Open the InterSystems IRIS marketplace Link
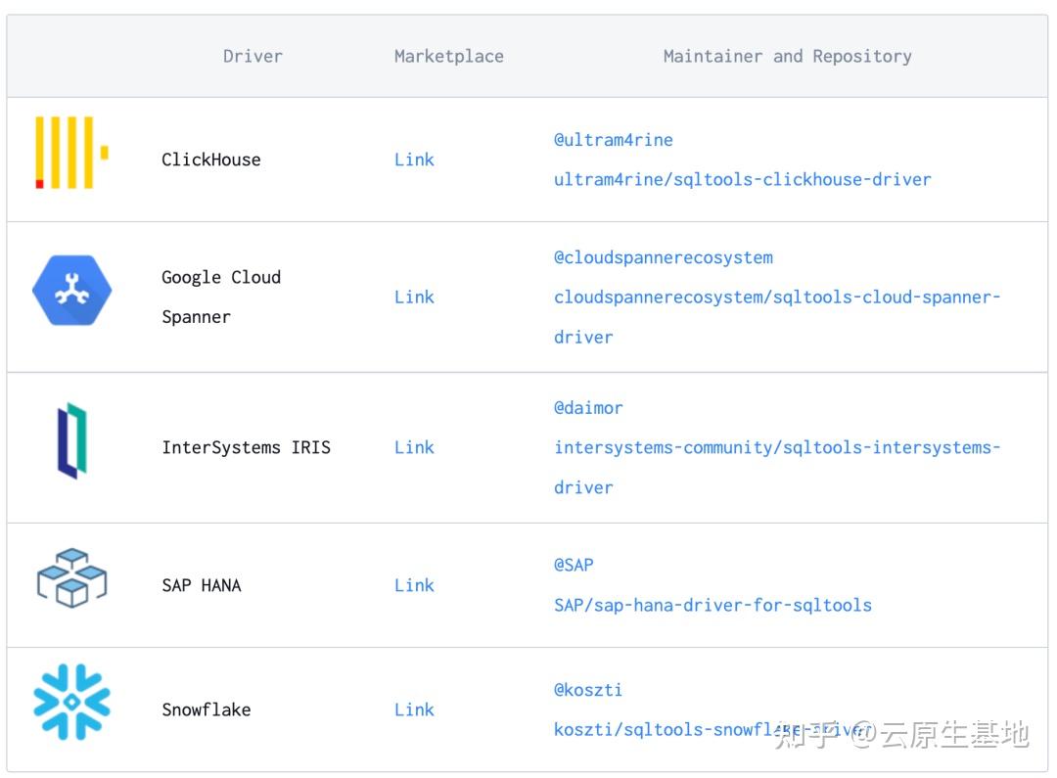The height and width of the screenshot is (778, 1057). pyautogui.click(x=414, y=447)
